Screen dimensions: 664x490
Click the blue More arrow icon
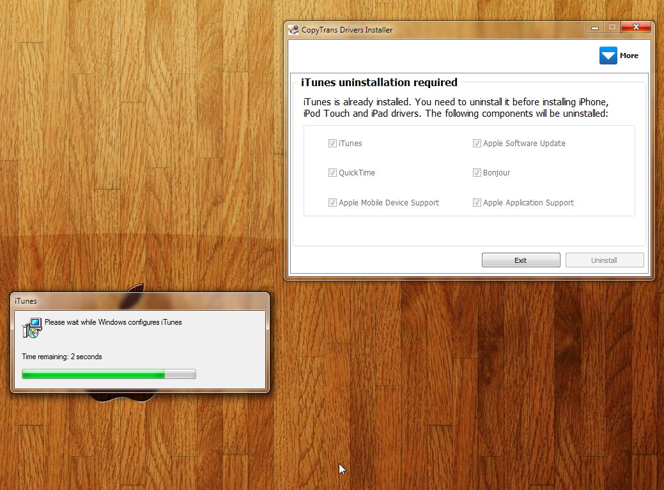click(608, 56)
